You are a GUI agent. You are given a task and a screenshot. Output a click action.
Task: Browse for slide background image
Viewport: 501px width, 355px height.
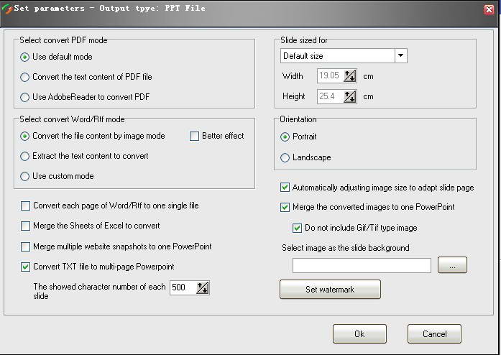pyautogui.click(x=452, y=265)
